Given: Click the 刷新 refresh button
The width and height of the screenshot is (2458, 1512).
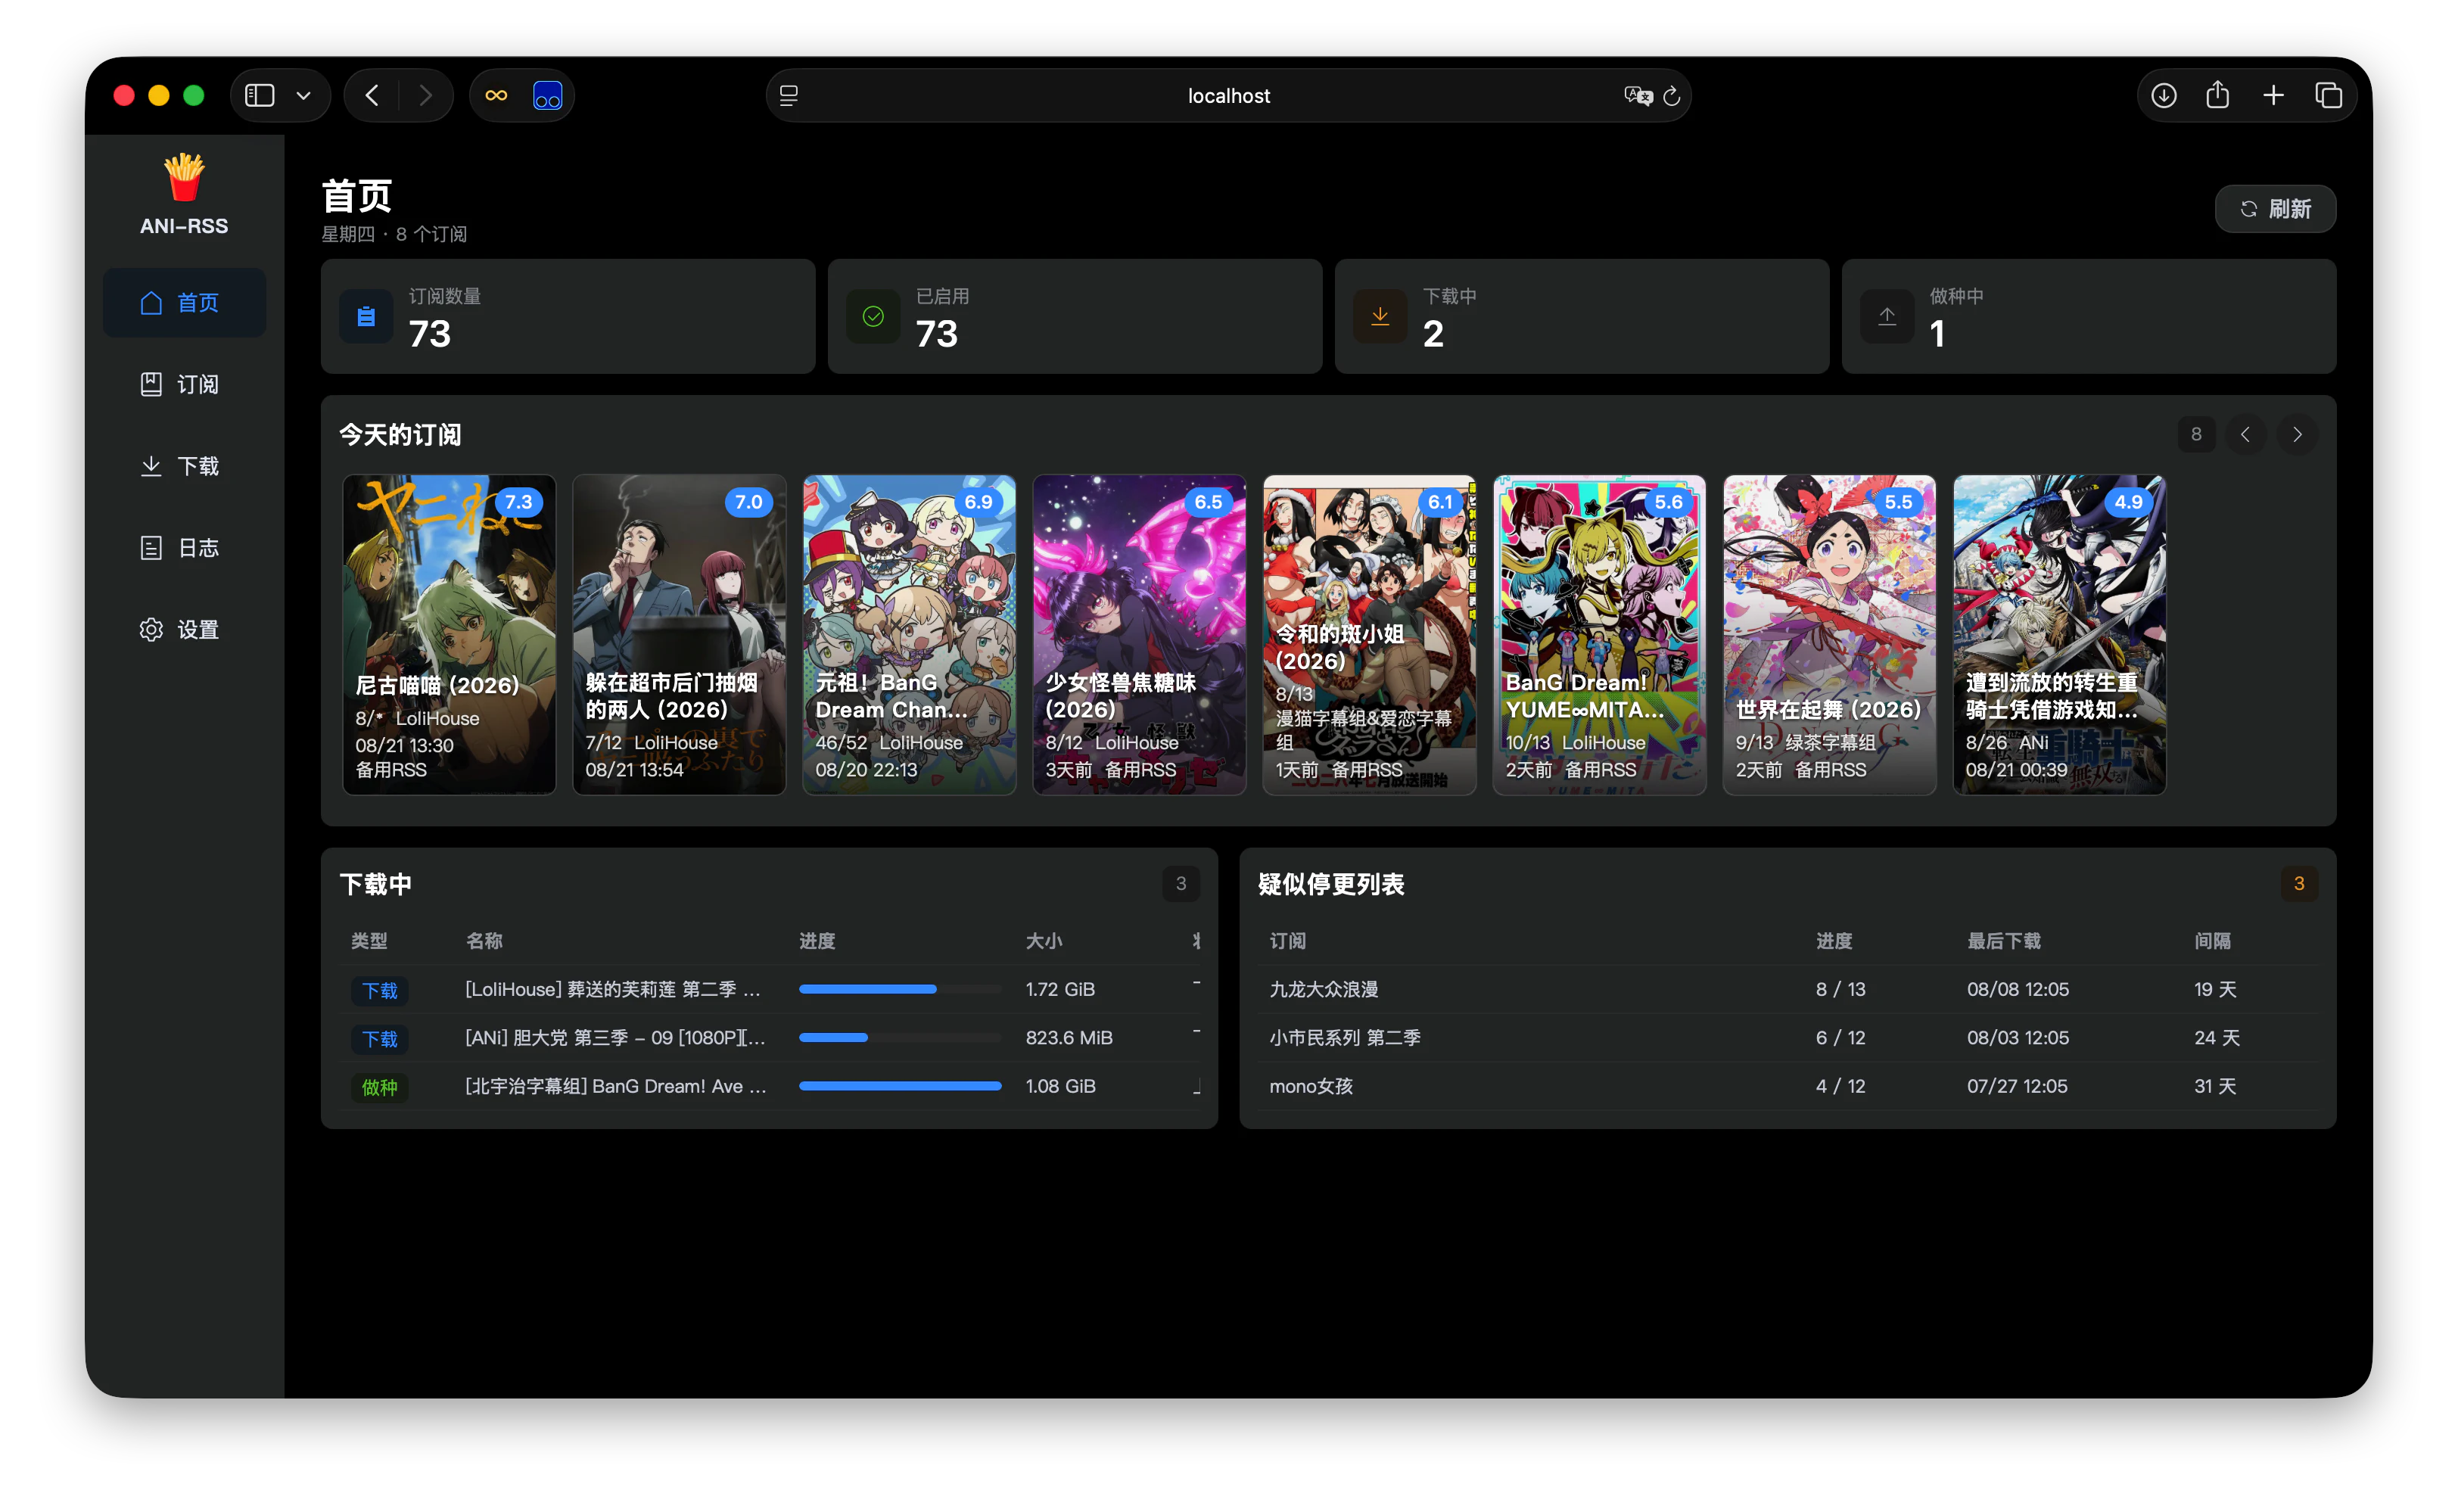Looking at the screenshot, I should coord(2275,209).
